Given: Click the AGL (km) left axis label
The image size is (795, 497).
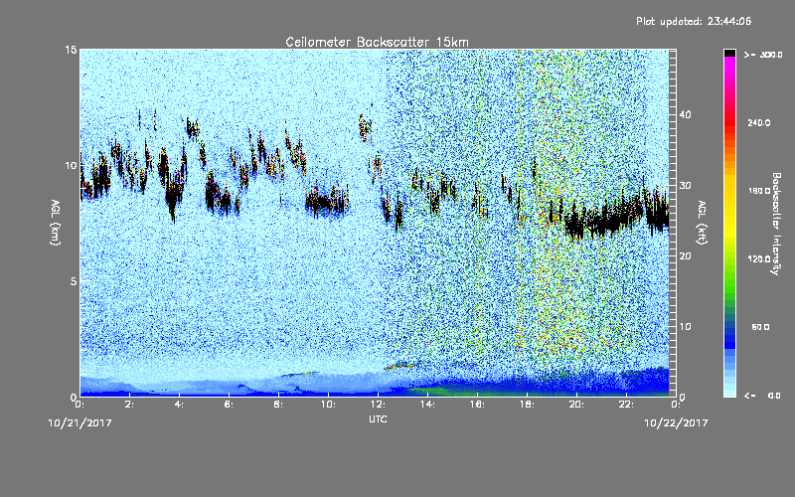Looking at the screenshot, I should pos(56,223).
